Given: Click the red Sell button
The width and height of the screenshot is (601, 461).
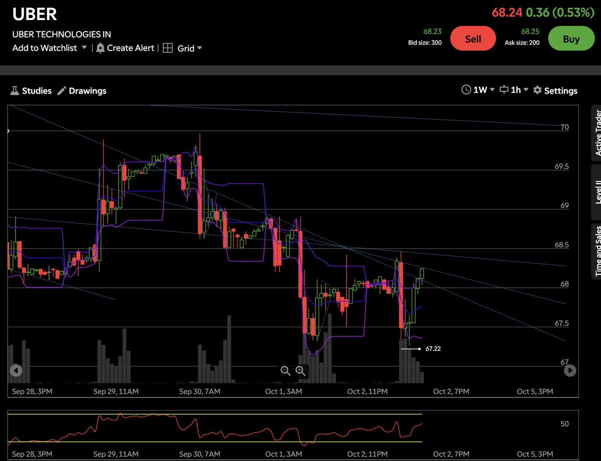Looking at the screenshot, I should pyautogui.click(x=473, y=39).
